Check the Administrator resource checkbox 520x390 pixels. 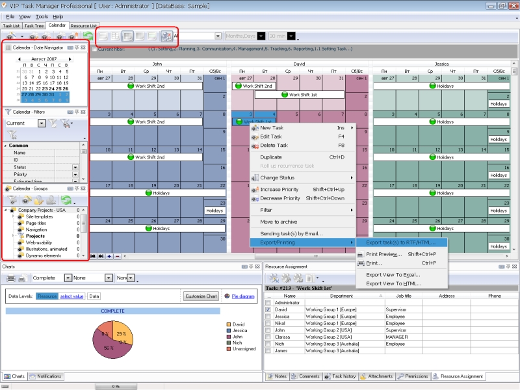coord(268,303)
